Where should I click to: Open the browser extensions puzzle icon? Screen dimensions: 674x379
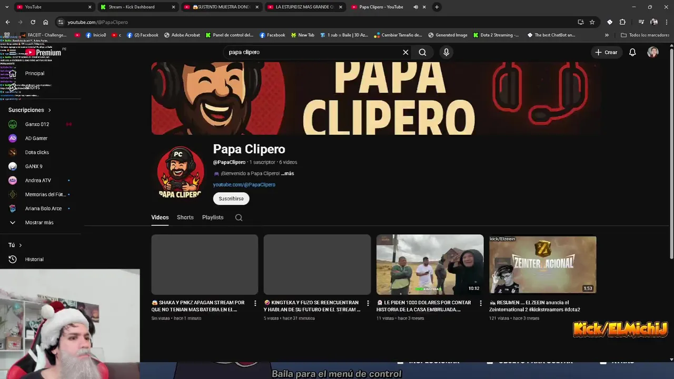pos(622,22)
